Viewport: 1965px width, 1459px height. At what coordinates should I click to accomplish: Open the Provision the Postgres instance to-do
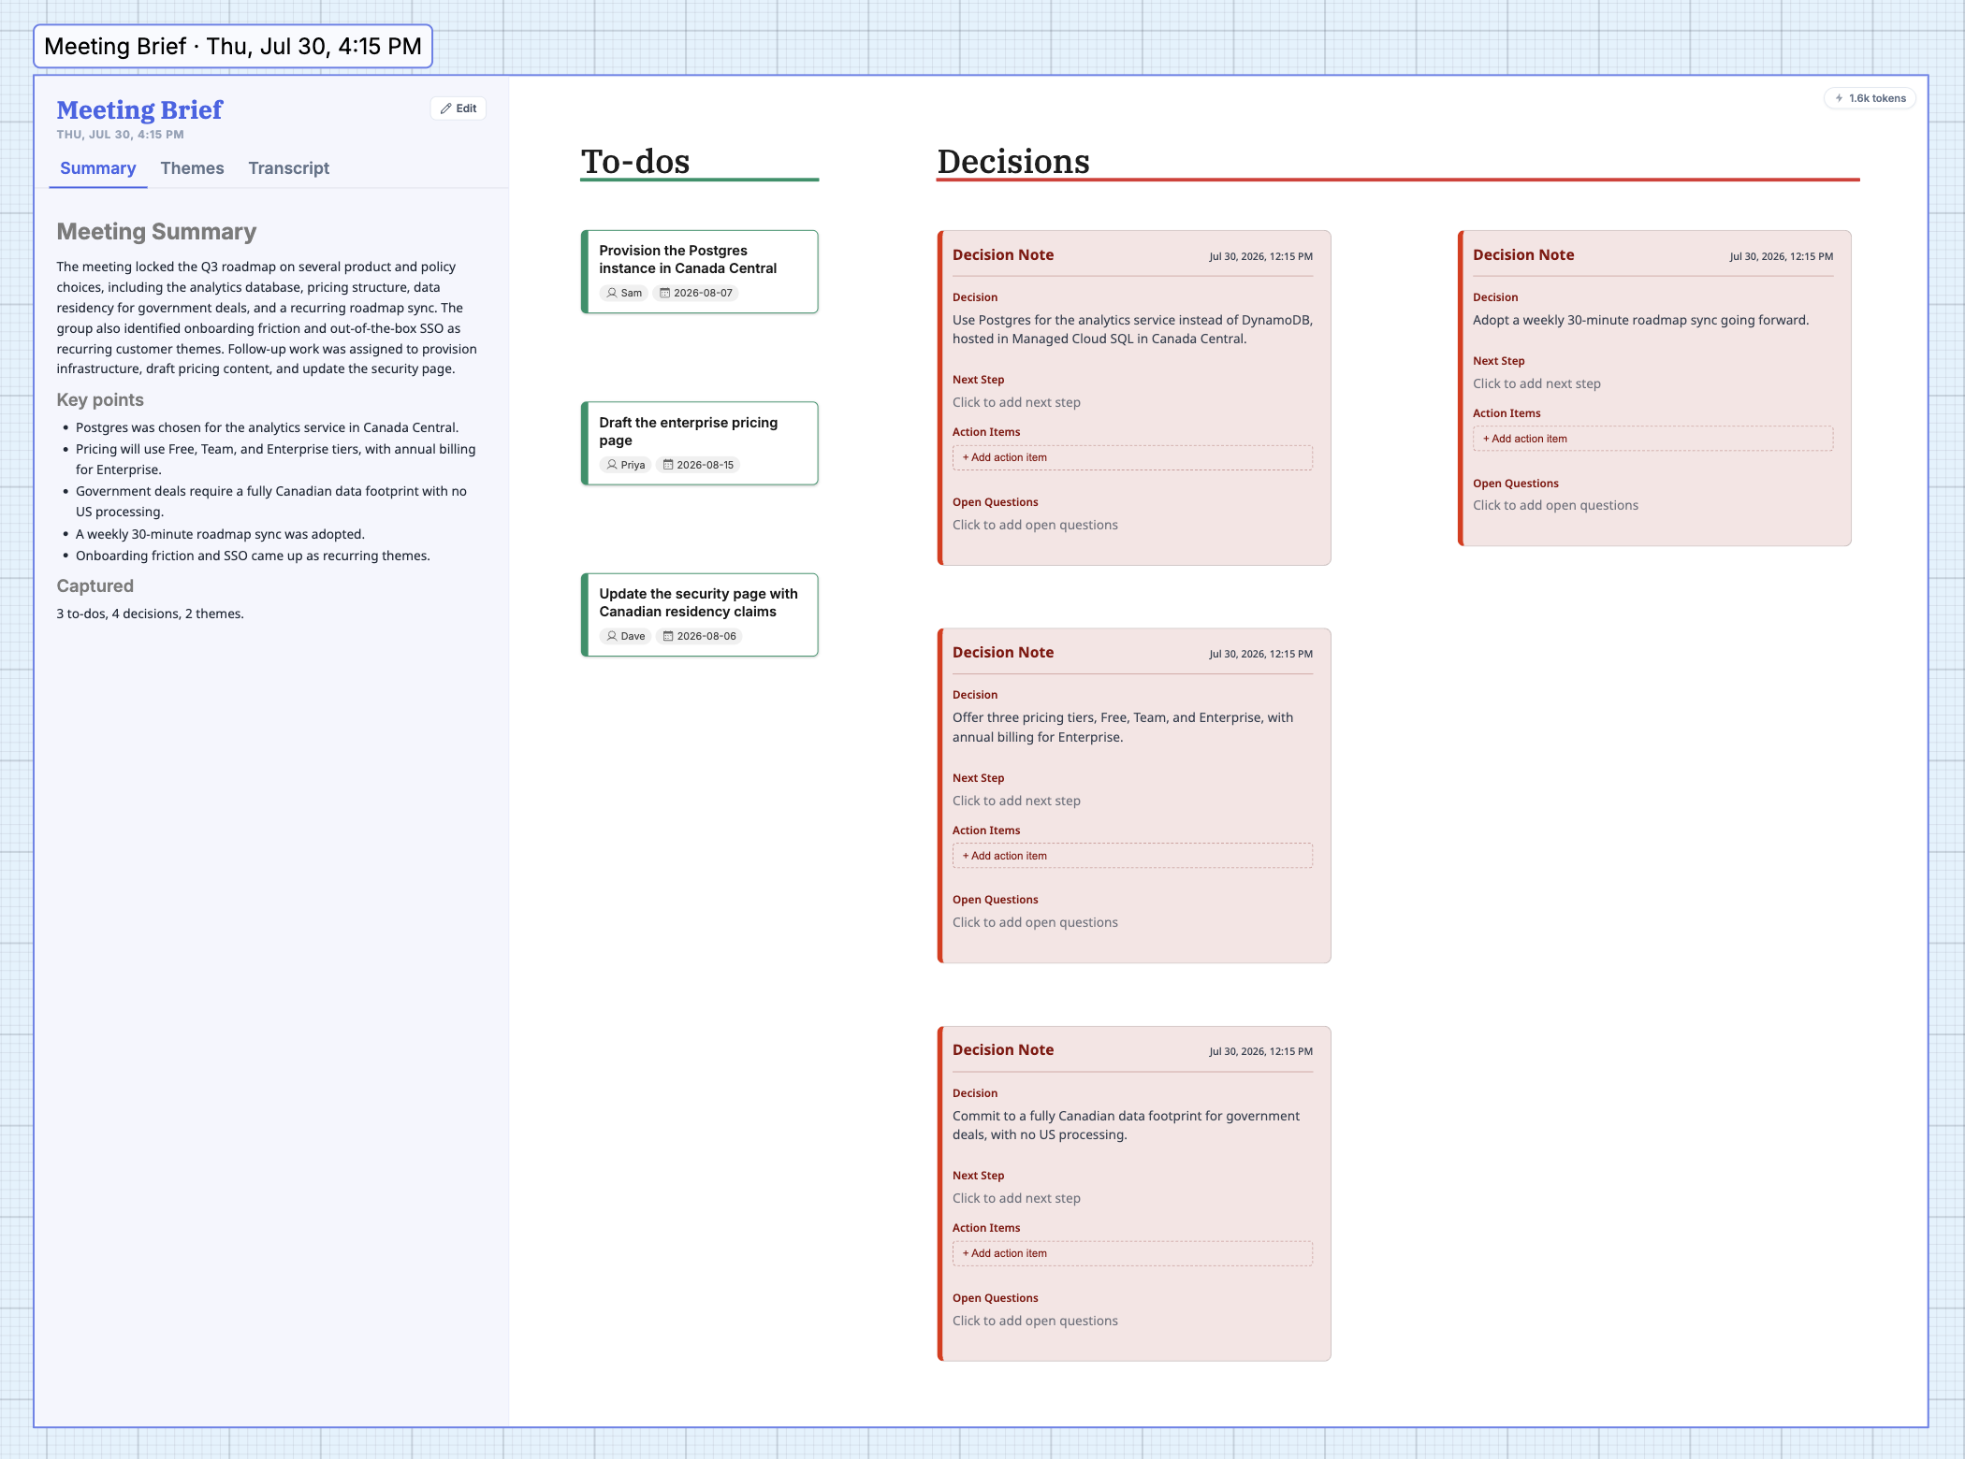click(699, 271)
